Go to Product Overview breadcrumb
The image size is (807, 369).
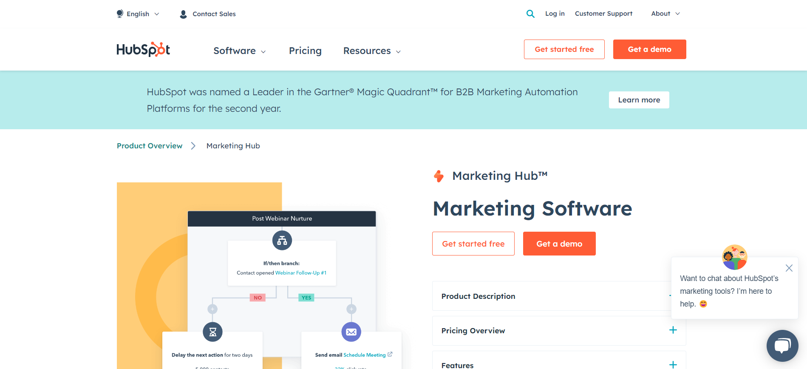click(150, 146)
